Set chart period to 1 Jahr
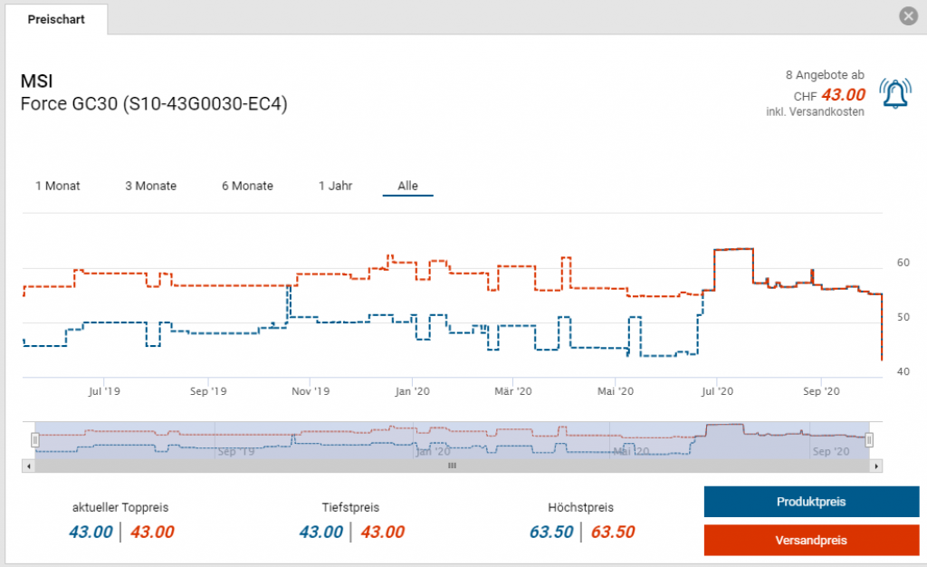This screenshot has height=567, width=927. pyautogui.click(x=335, y=186)
